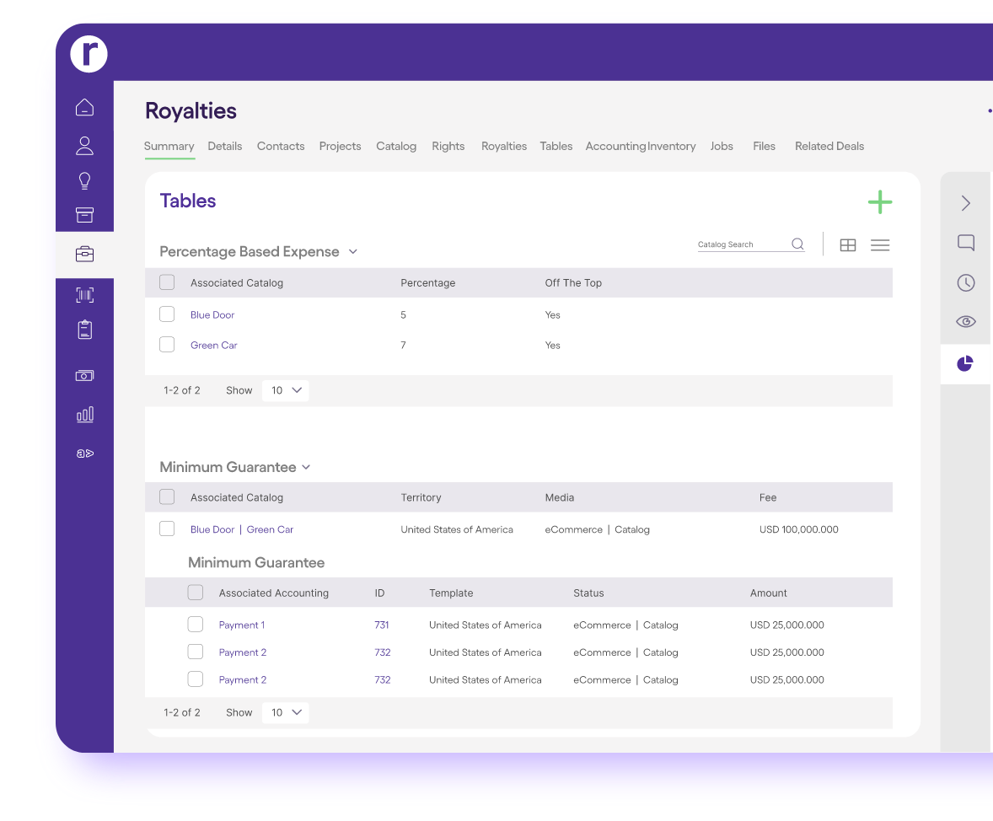The height and width of the screenshot is (821, 993).
Task: Open the money banknote sidebar icon
Action: point(84,376)
